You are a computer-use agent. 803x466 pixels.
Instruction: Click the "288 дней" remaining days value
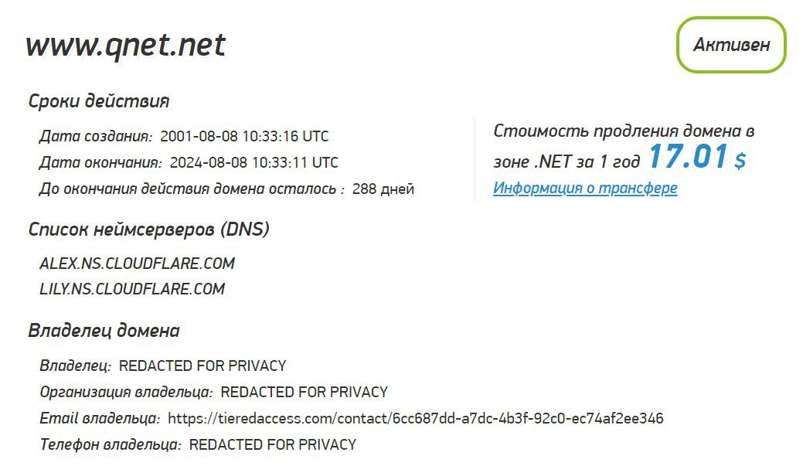pos(383,189)
